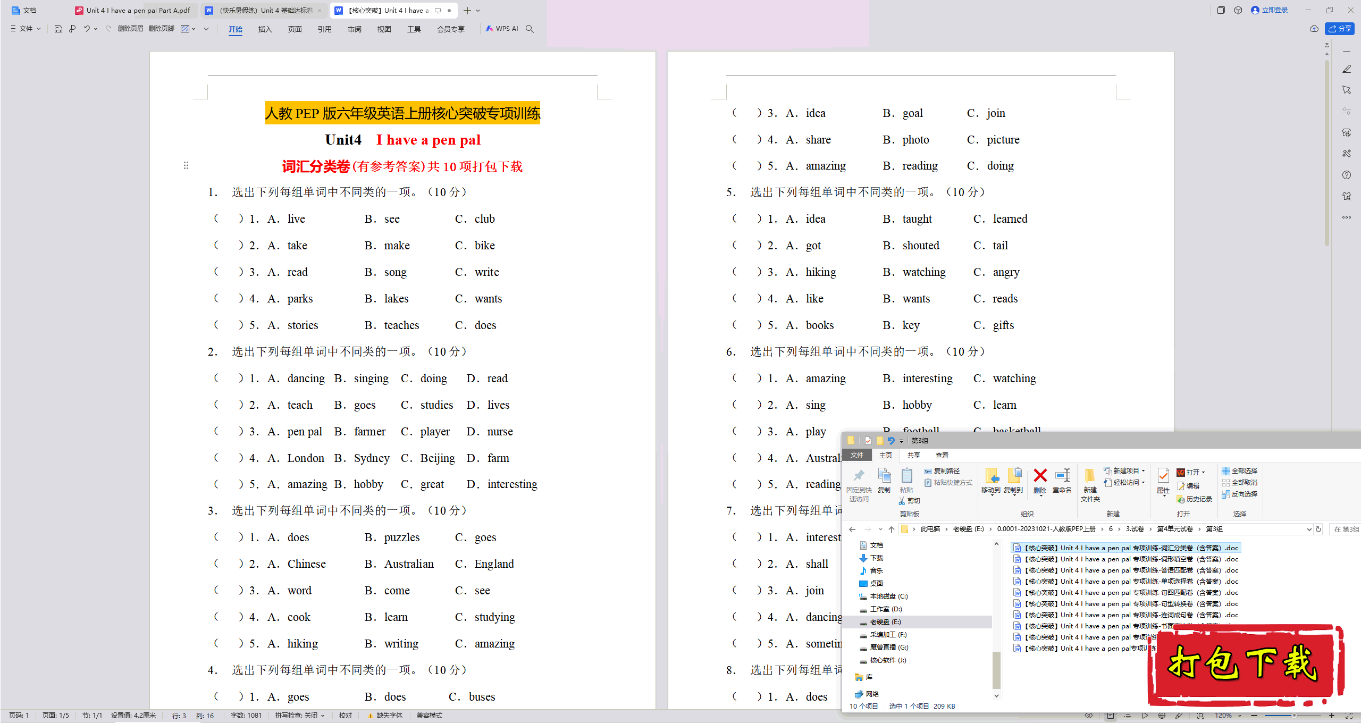This screenshot has height=723, width=1361.
Task: Toggle outline view icon in status bar
Action: [1127, 716]
